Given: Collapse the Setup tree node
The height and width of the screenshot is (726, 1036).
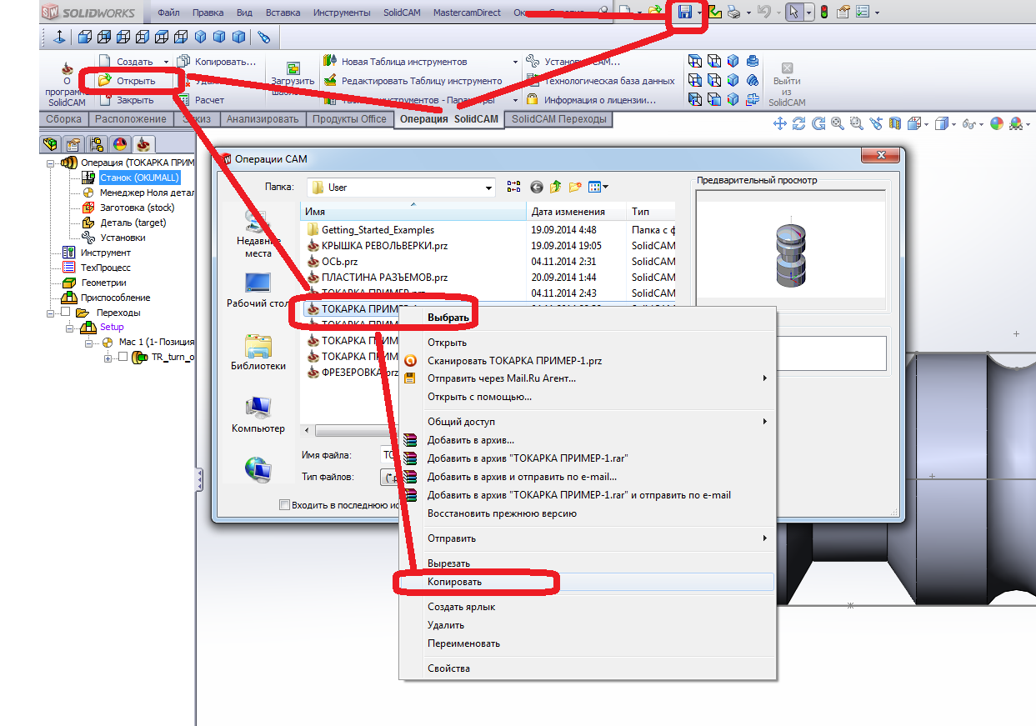Looking at the screenshot, I should (x=70, y=328).
